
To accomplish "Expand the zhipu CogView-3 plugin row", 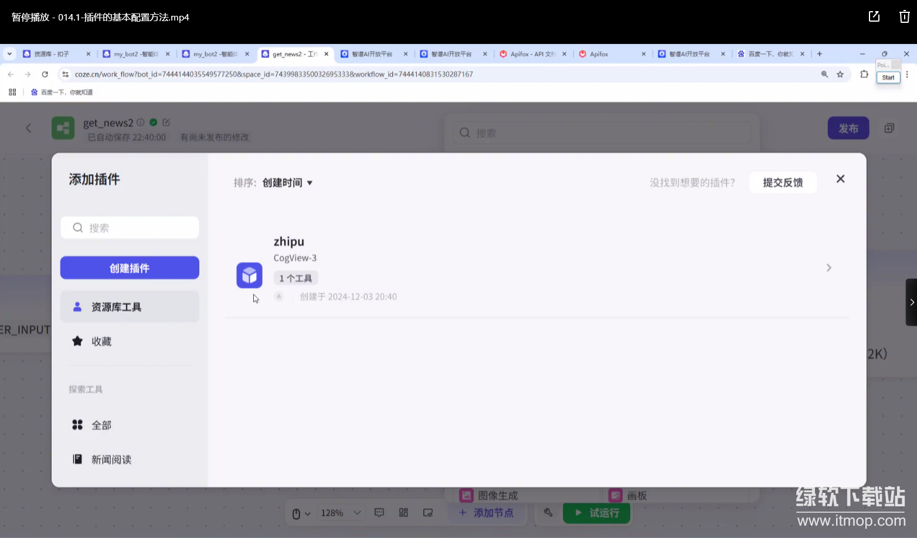I will pyautogui.click(x=828, y=267).
